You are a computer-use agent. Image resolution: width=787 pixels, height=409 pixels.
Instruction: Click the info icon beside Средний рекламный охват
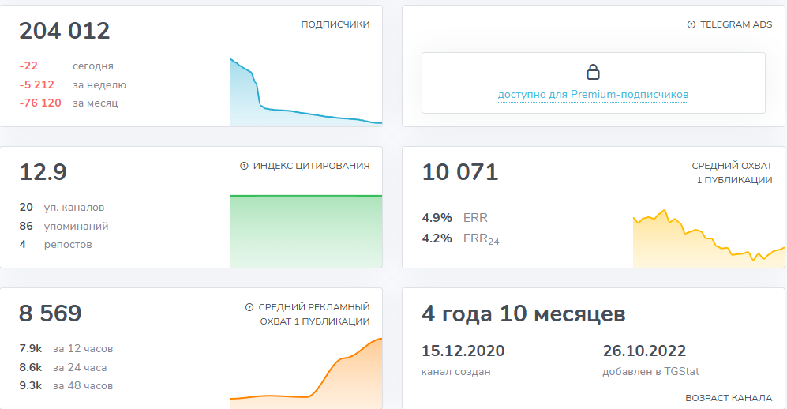(x=249, y=307)
